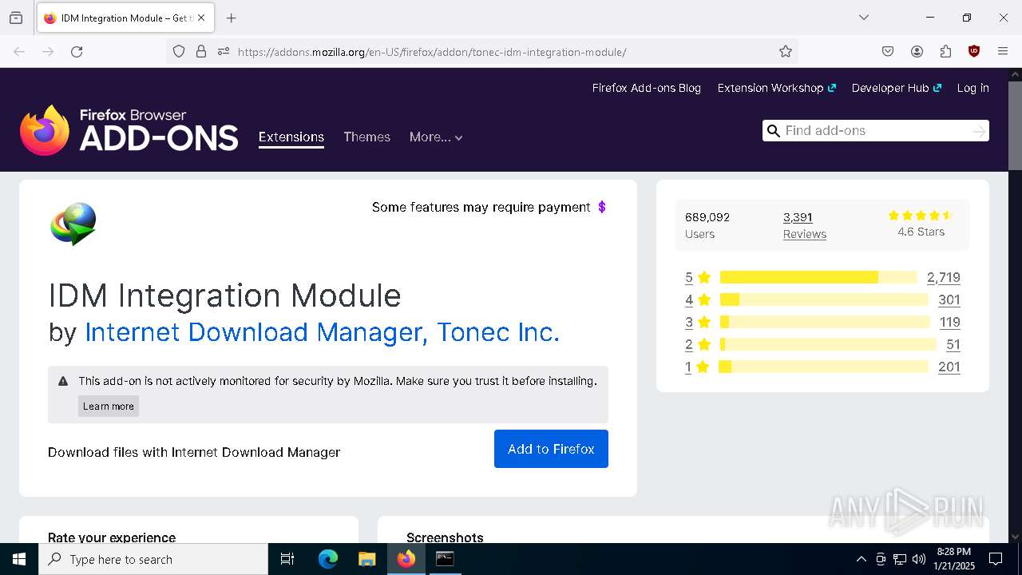The width and height of the screenshot is (1022, 575).
Task: Click the 5-star rating bar
Action: click(818, 277)
